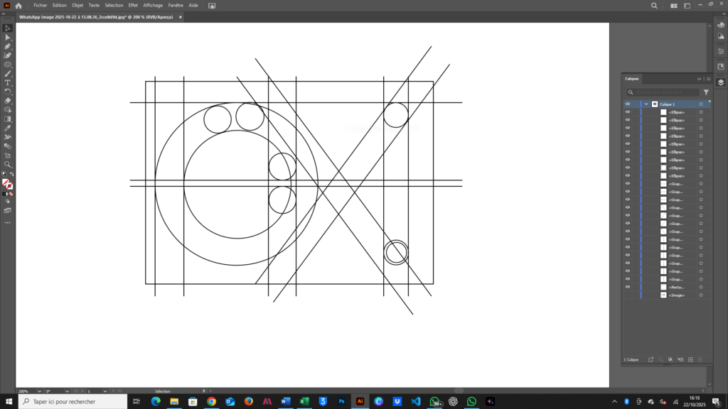728x409 pixels.
Task: Go to next artboard arrow
Action: click(x=113, y=391)
